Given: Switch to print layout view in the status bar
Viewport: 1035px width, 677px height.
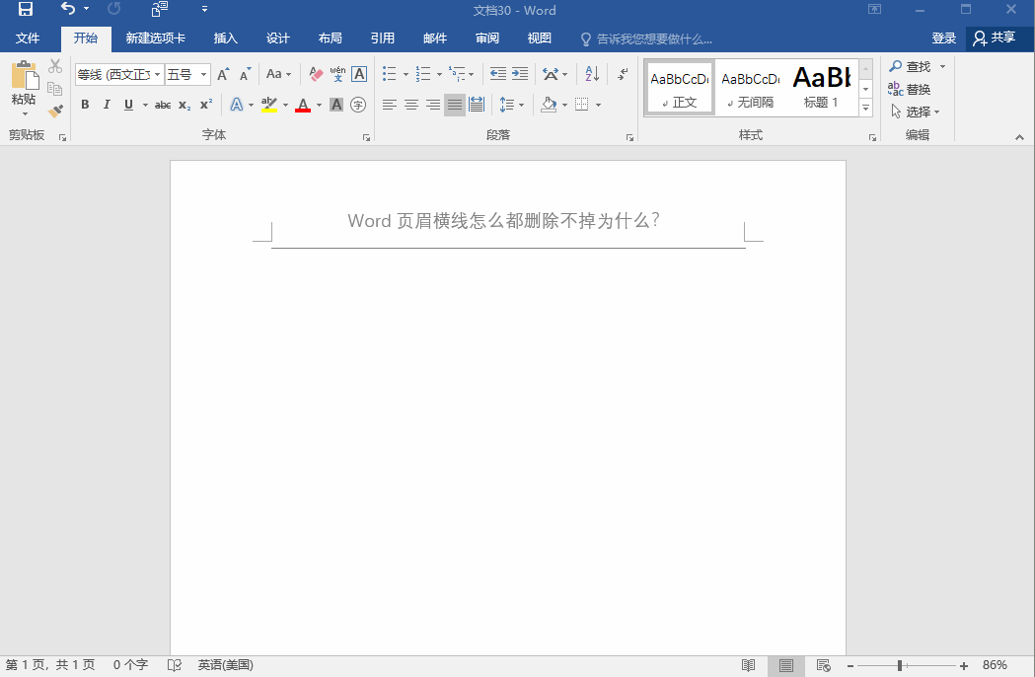Looking at the screenshot, I should (785, 666).
